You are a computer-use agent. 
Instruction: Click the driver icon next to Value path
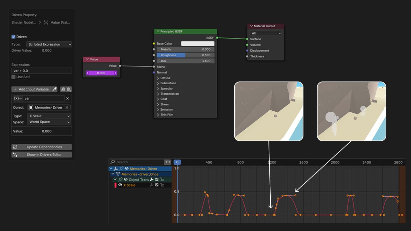click(46, 22)
